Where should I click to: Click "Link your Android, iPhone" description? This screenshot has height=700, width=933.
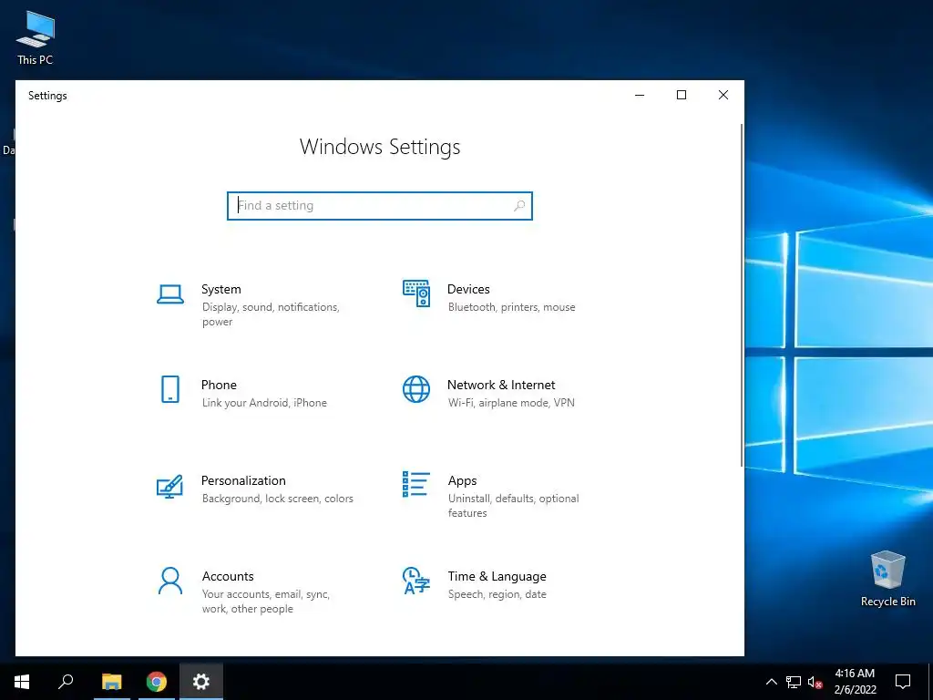click(x=264, y=403)
